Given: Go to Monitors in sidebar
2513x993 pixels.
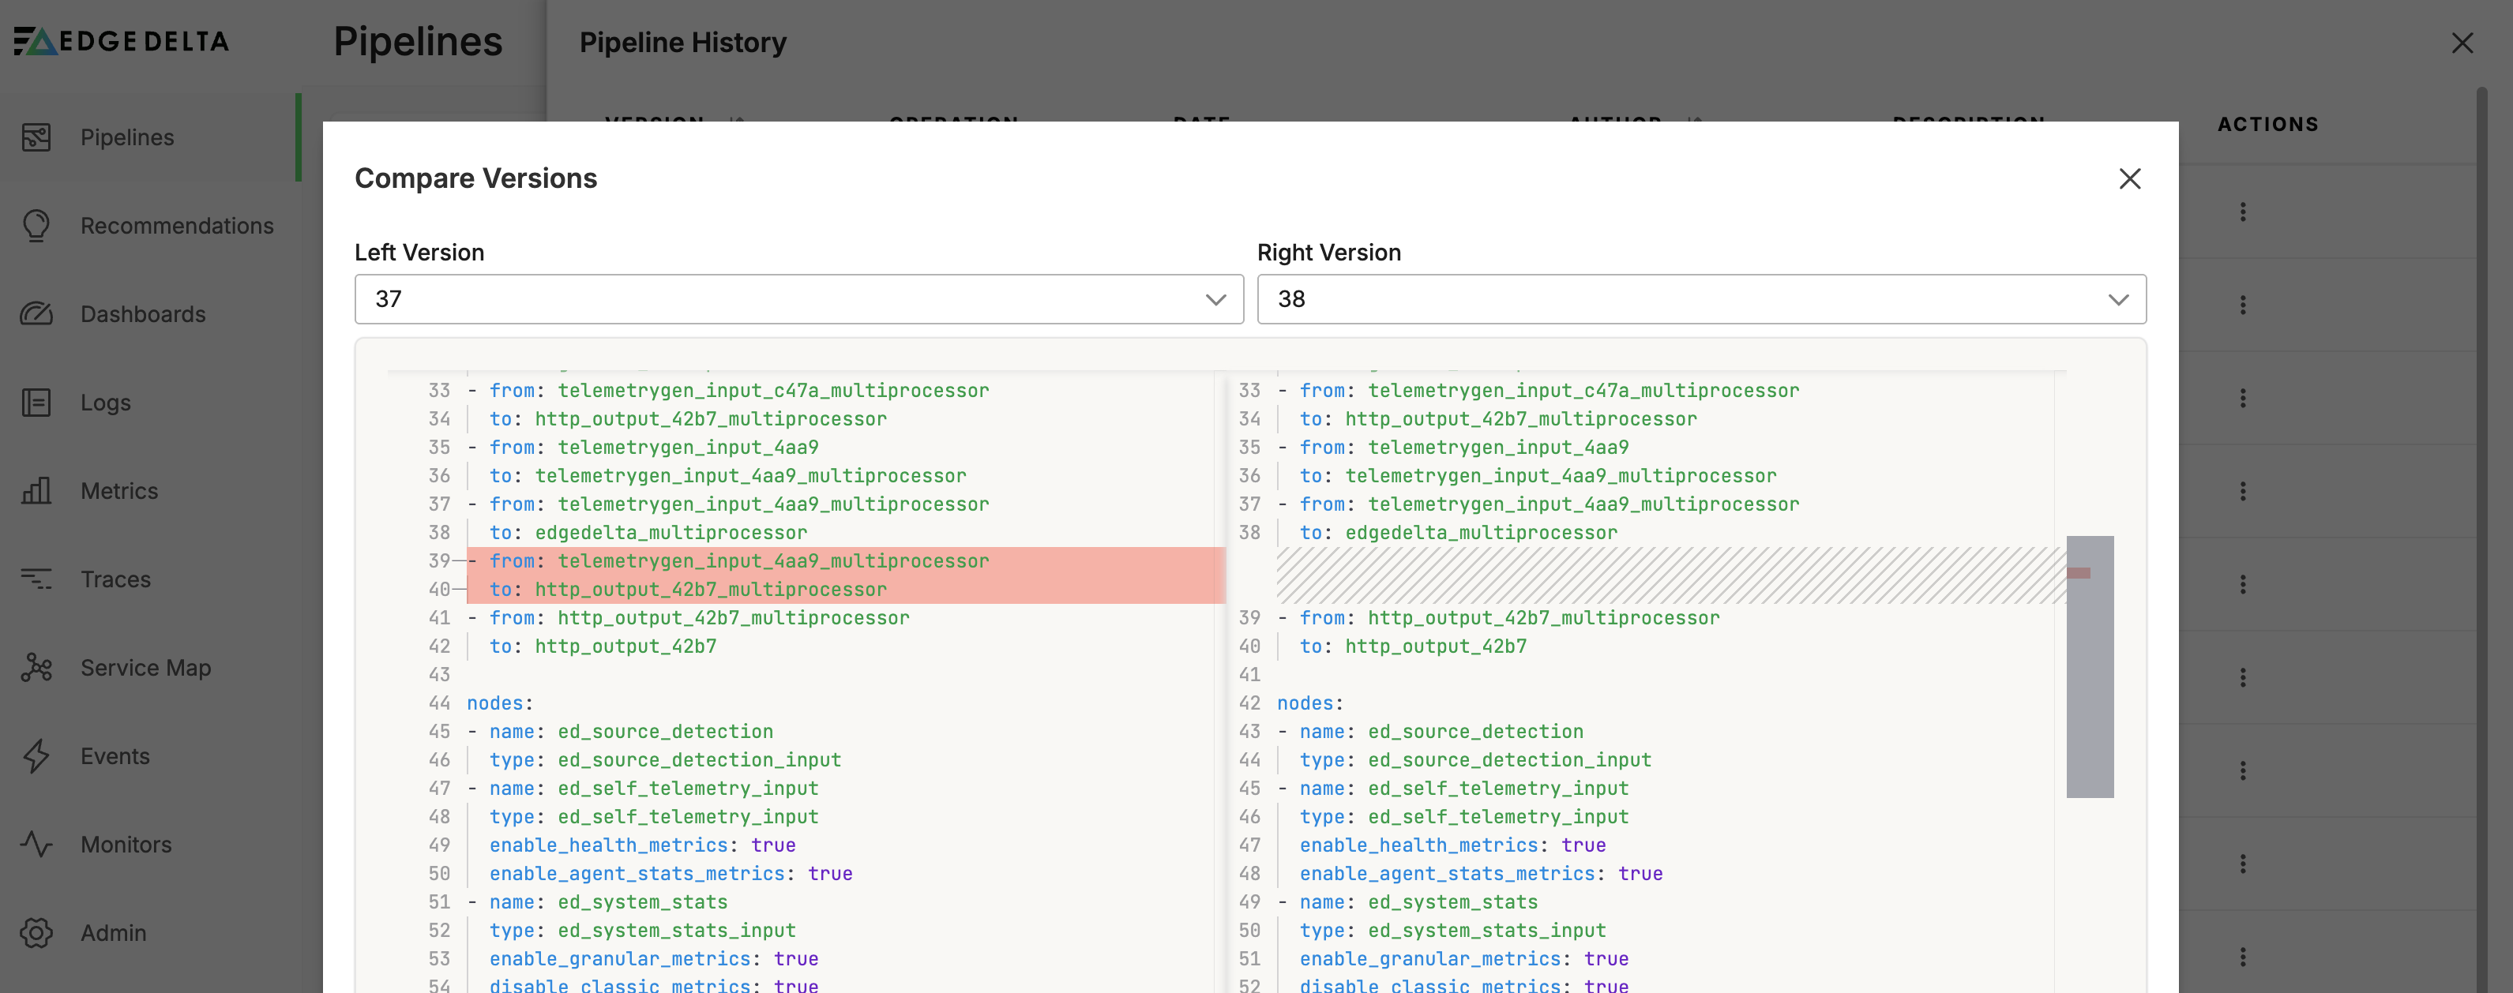Looking at the screenshot, I should 126,844.
